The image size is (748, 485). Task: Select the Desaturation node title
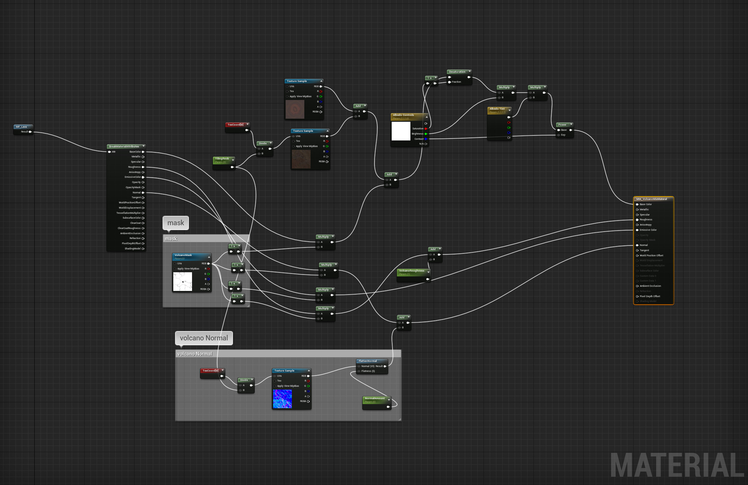[457, 72]
